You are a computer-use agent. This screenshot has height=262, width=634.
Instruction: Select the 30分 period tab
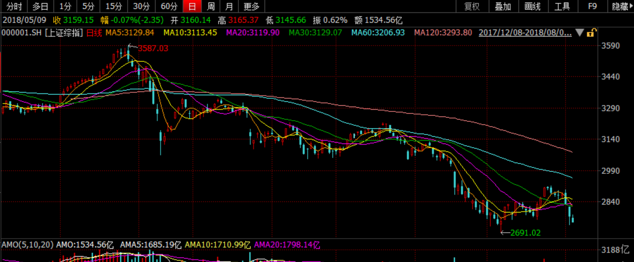click(141, 6)
